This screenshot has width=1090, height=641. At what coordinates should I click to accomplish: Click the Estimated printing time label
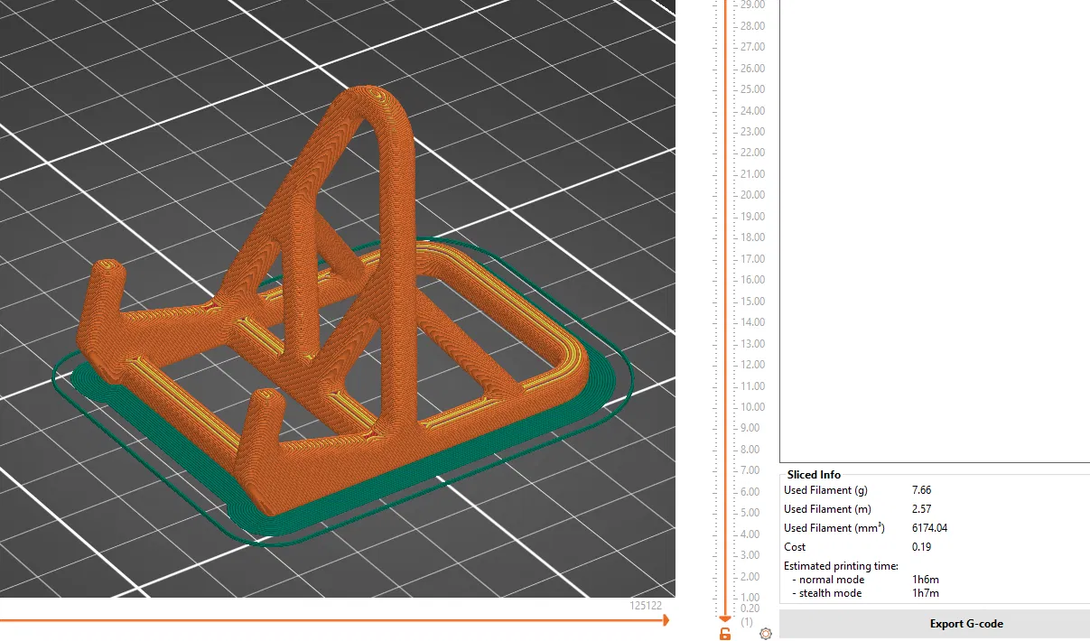pos(841,566)
